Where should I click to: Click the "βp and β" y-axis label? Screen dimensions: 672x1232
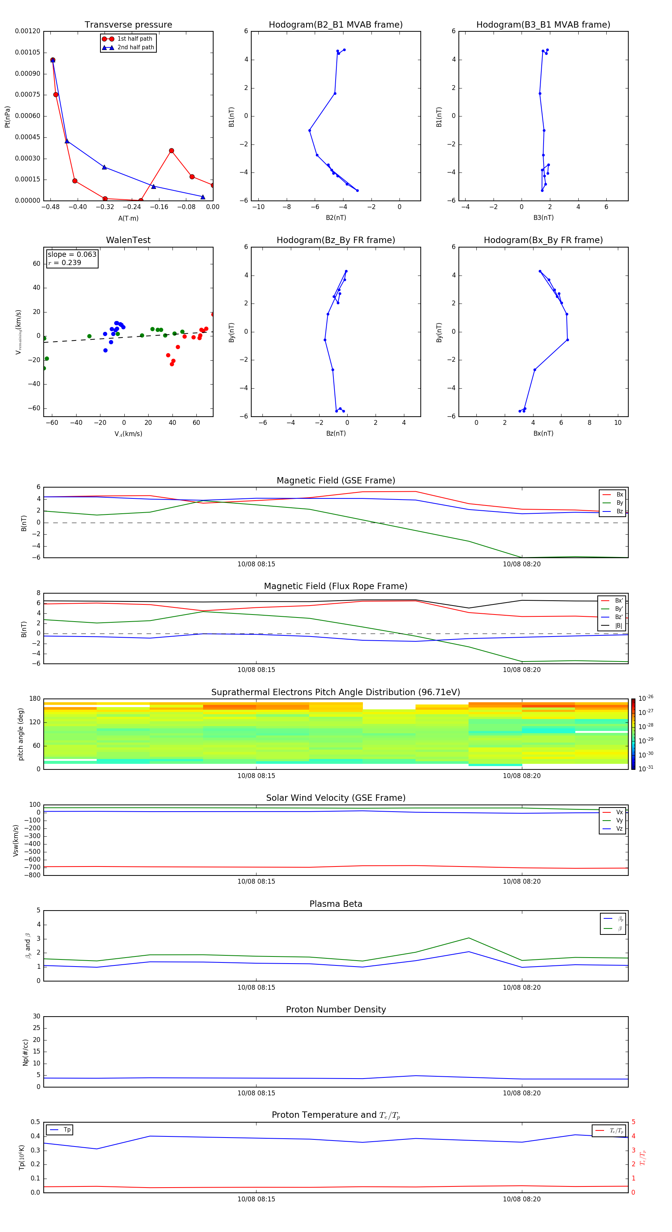28,946
